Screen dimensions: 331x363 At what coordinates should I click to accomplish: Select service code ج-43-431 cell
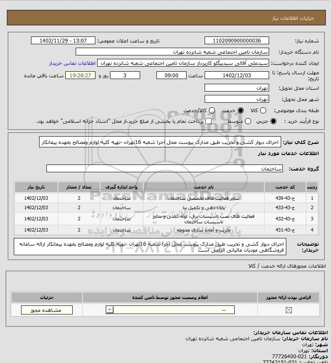point(285,230)
